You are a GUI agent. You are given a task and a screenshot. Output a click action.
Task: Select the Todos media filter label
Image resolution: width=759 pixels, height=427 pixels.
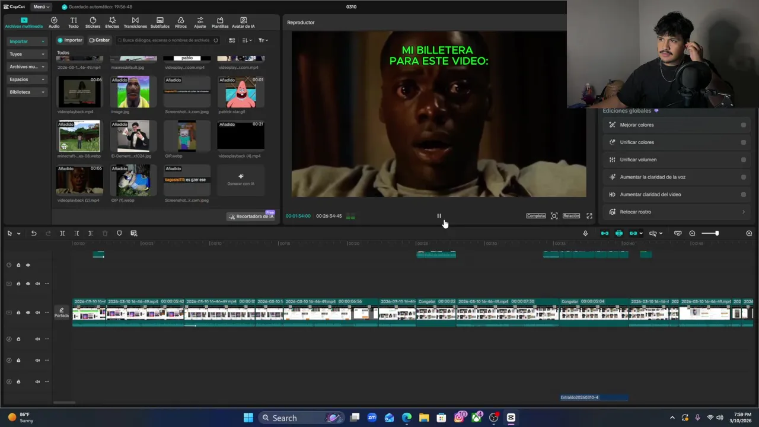pyautogui.click(x=63, y=53)
